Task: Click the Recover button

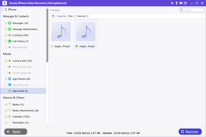Action: point(190,132)
